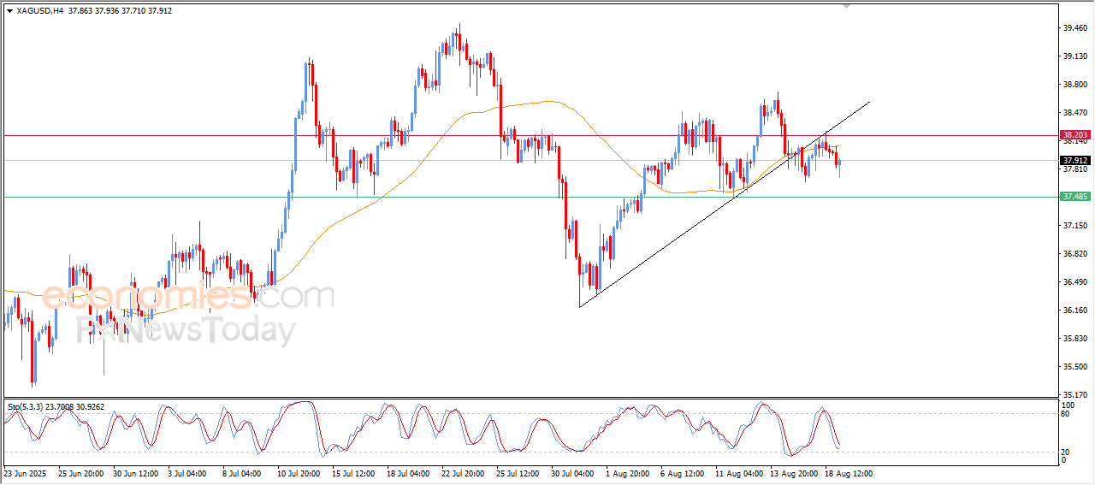Click the 15 Jul 12:00 date label
The height and width of the screenshot is (485, 1095).
(x=354, y=473)
